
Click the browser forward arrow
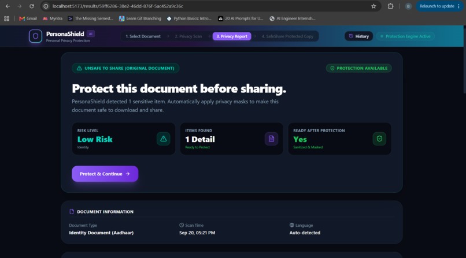pyautogui.click(x=19, y=6)
